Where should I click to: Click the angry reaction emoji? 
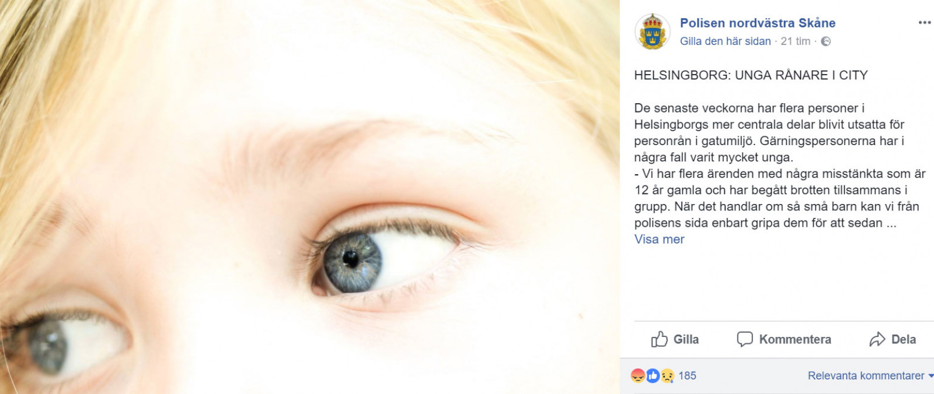coord(638,376)
